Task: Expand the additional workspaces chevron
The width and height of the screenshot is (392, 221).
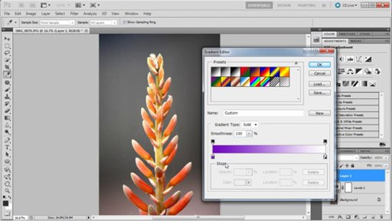Action: pyautogui.click(x=324, y=5)
